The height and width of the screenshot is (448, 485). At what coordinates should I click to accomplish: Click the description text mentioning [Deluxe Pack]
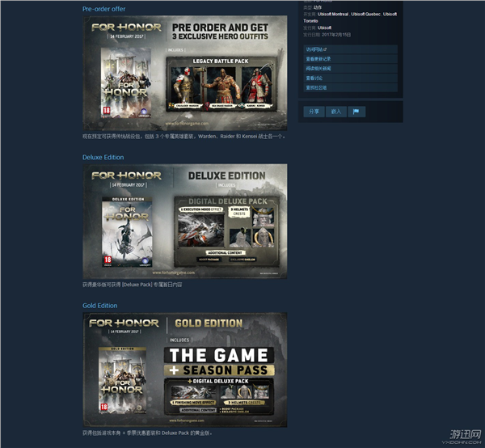(x=132, y=285)
